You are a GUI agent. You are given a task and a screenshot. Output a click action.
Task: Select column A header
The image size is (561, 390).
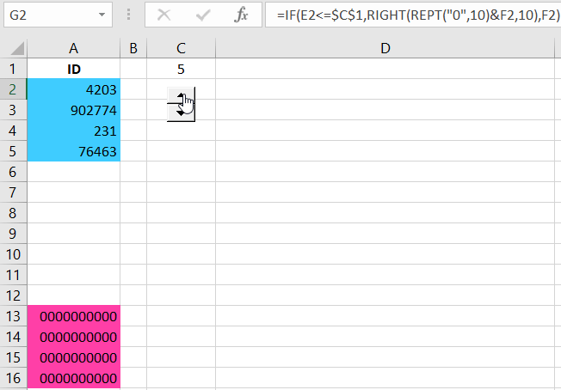point(74,48)
